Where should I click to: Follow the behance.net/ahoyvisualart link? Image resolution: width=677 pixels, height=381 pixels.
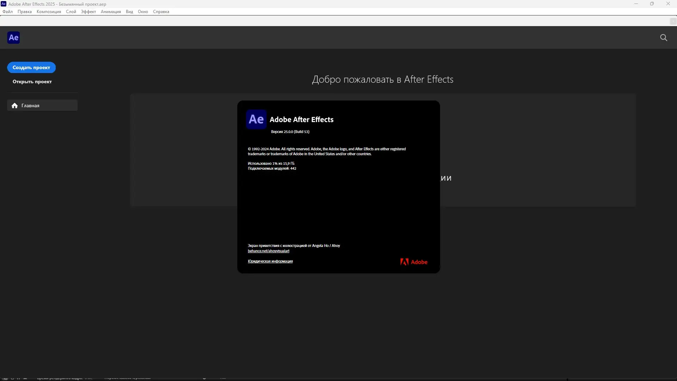(268, 251)
